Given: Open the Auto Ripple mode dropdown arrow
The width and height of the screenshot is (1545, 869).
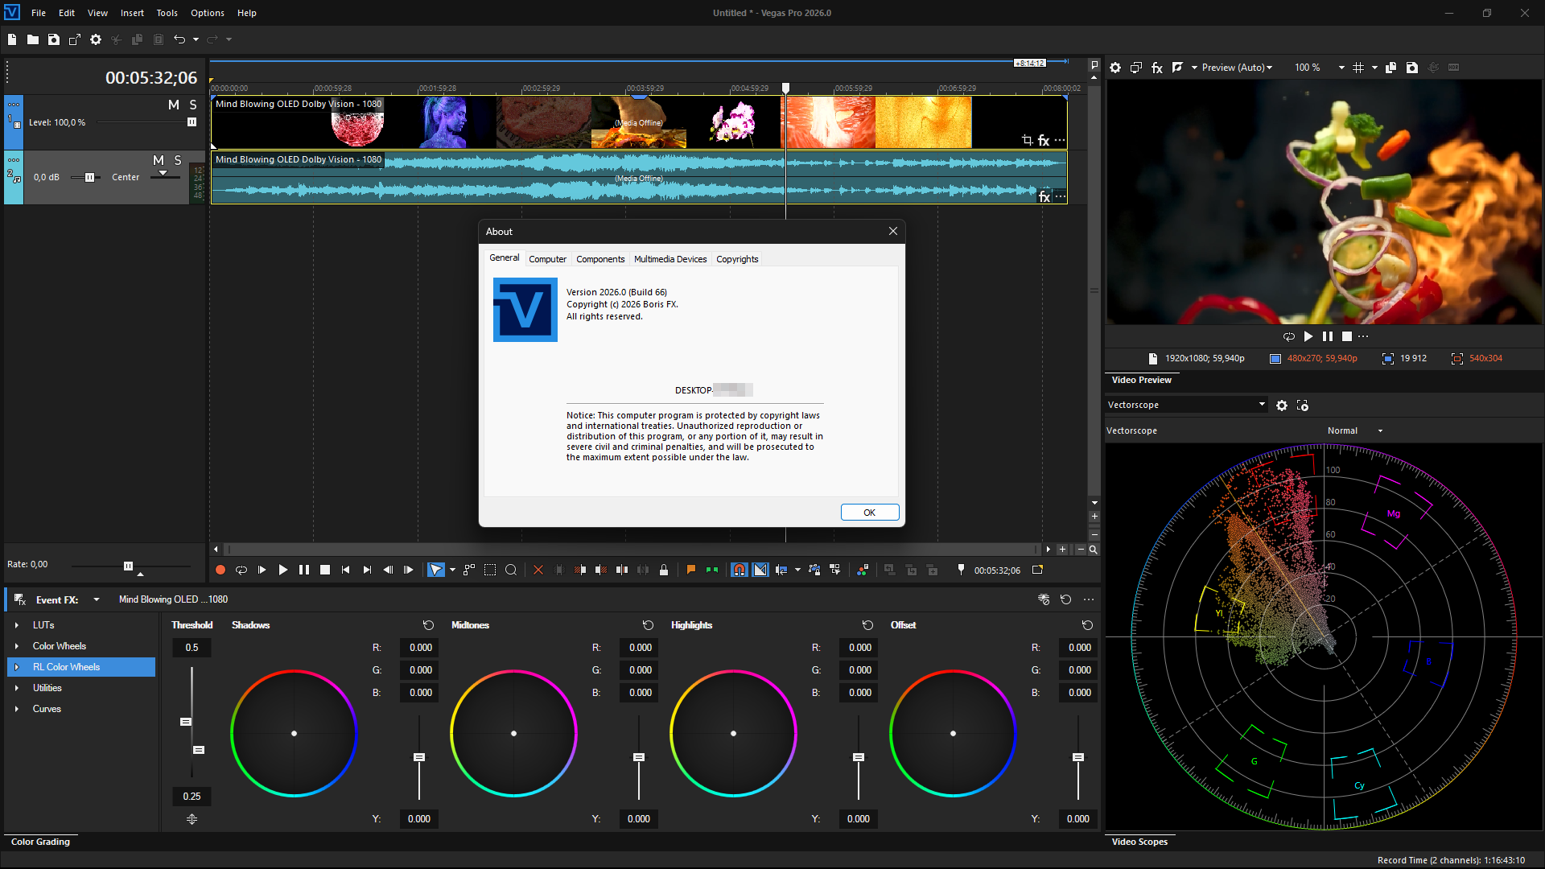Looking at the screenshot, I should point(797,570).
